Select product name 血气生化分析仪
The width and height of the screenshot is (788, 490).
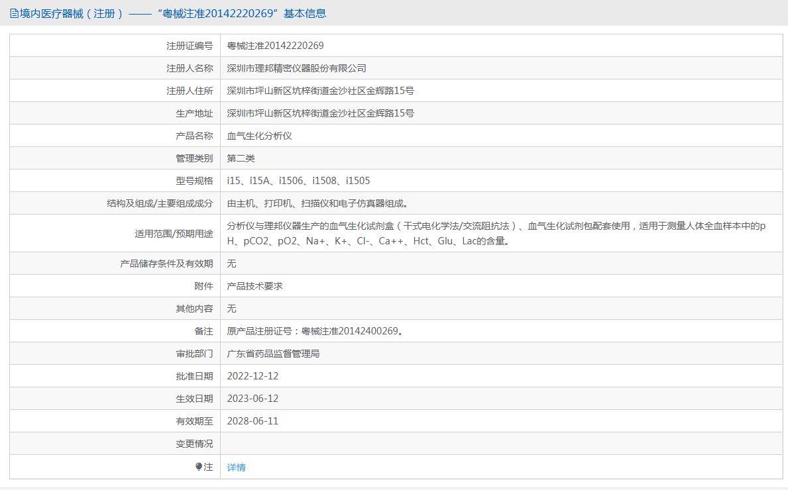click(x=259, y=136)
